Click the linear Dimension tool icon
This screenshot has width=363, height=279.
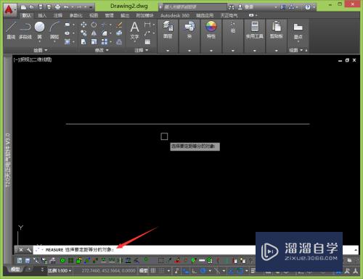click(x=147, y=25)
